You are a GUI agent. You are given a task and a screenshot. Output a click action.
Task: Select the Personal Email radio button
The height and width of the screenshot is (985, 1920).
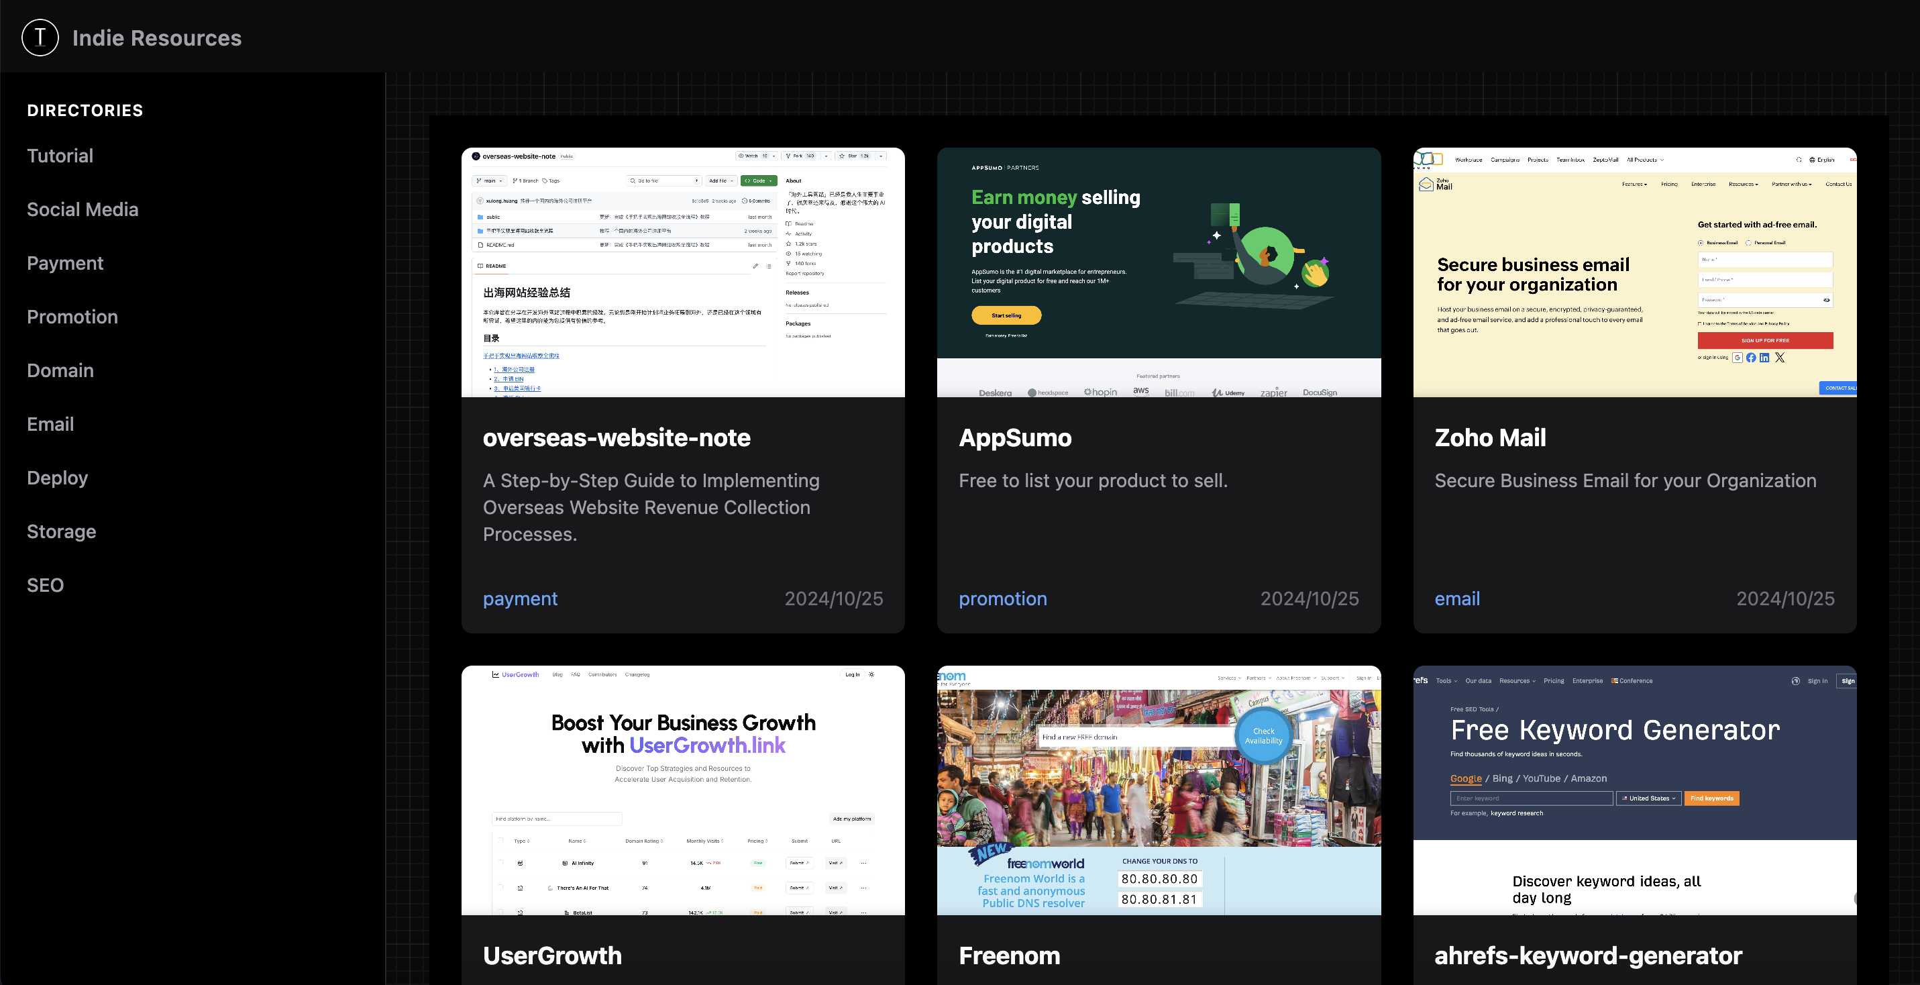[1750, 243]
